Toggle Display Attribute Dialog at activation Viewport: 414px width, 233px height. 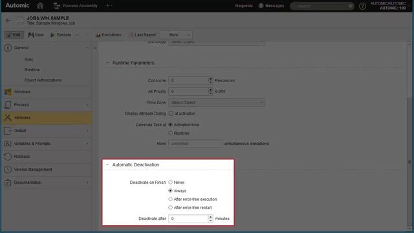pos(171,114)
